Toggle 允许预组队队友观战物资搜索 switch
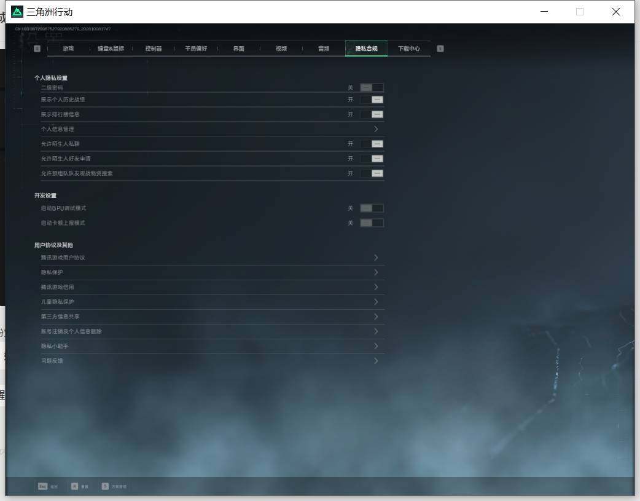Image resolution: width=640 pixels, height=501 pixels. coord(372,173)
